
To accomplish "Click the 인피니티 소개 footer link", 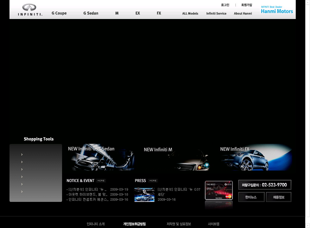I will pos(96,224).
